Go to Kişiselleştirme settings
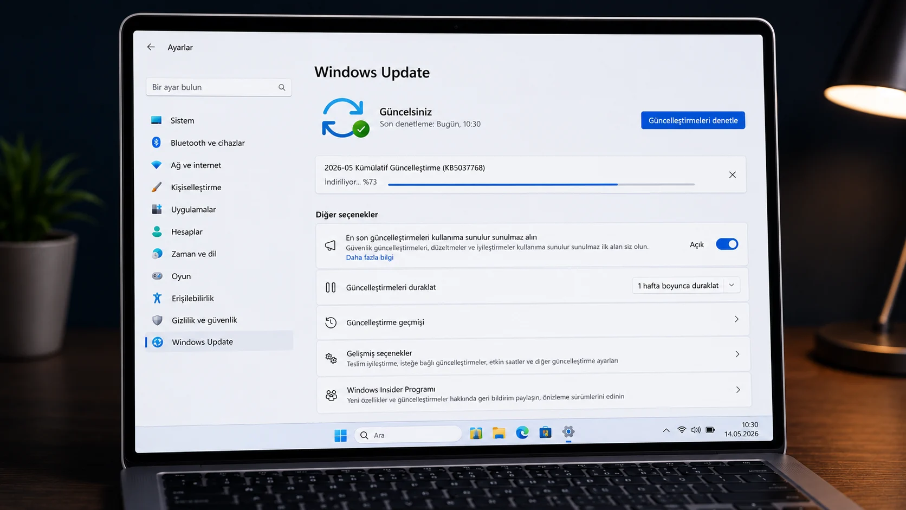This screenshot has height=510, width=906. click(219, 187)
